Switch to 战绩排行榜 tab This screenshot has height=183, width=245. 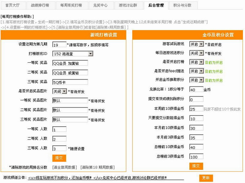pos(40,6)
